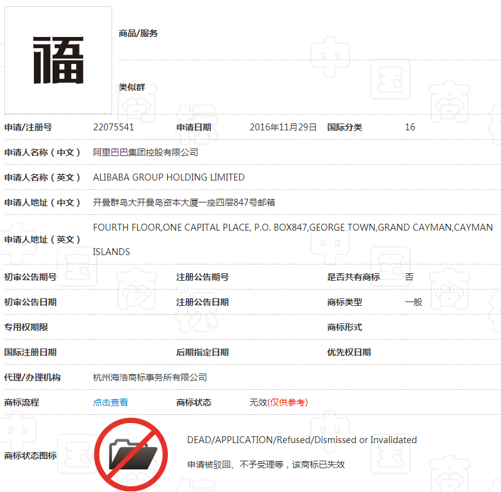The image size is (501, 492).
Task: Click the DEAD/APPLICATION/Refused status description
Action: 302,440
